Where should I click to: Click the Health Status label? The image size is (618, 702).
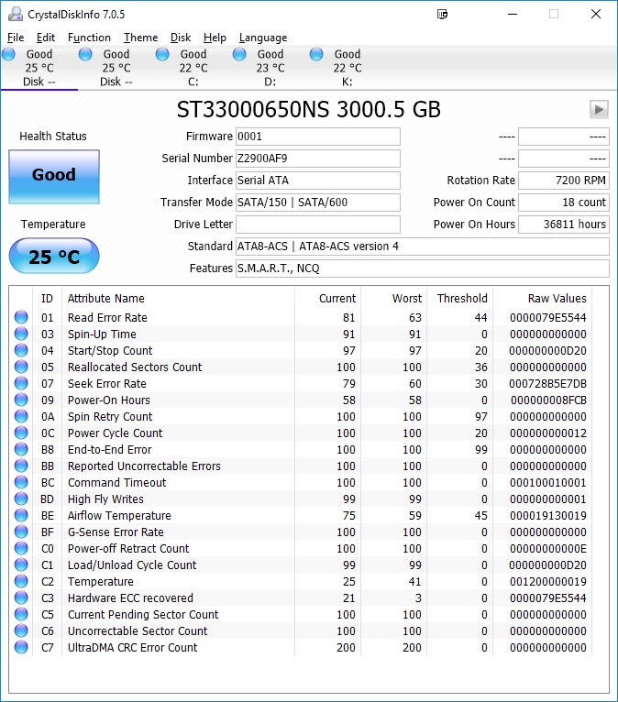click(x=53, y=137)
